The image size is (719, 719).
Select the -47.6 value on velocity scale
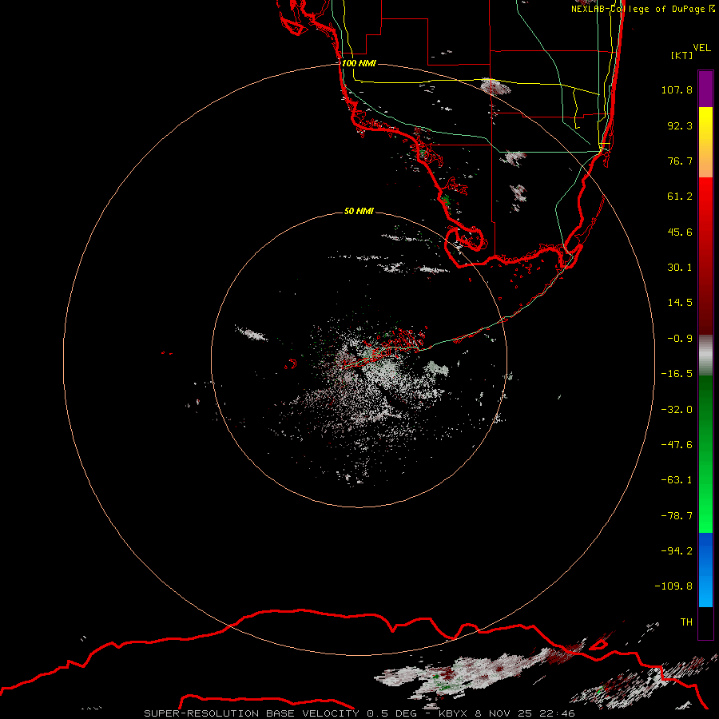(x=677, y=445)
